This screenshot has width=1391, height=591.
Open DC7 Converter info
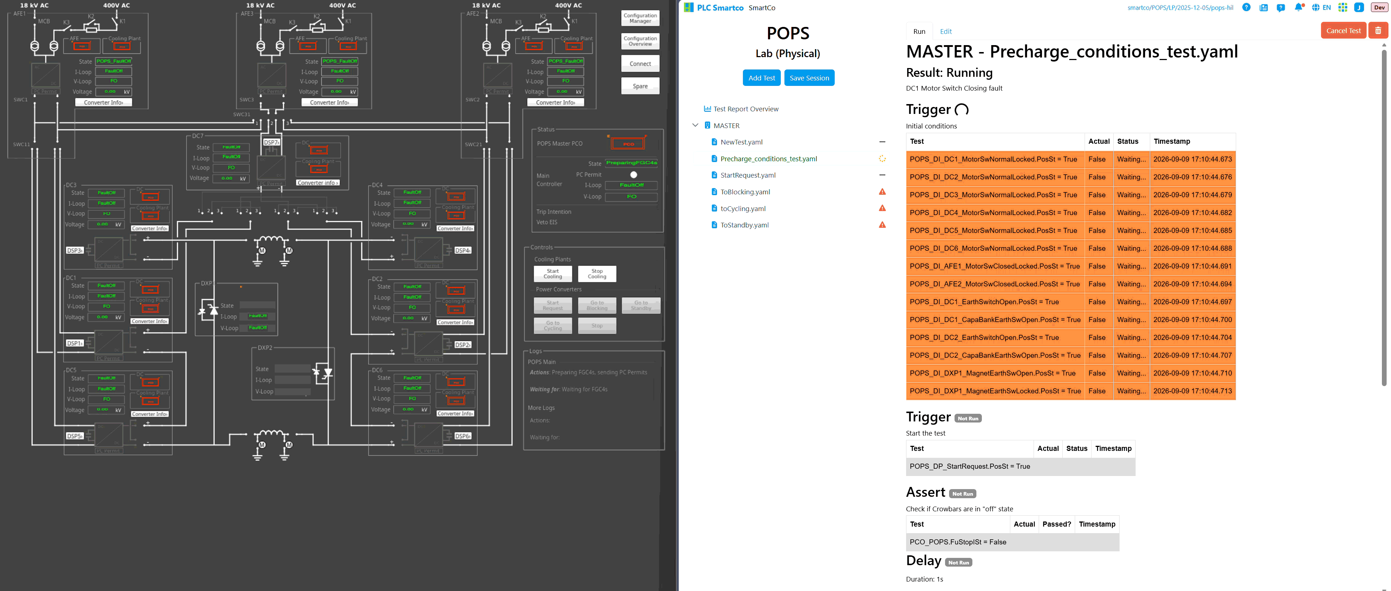318,183
